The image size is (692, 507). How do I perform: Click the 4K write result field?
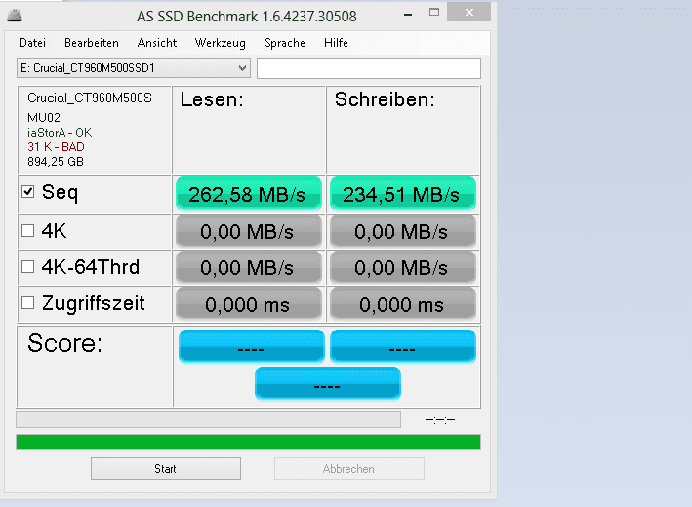[x=403, y=231]
